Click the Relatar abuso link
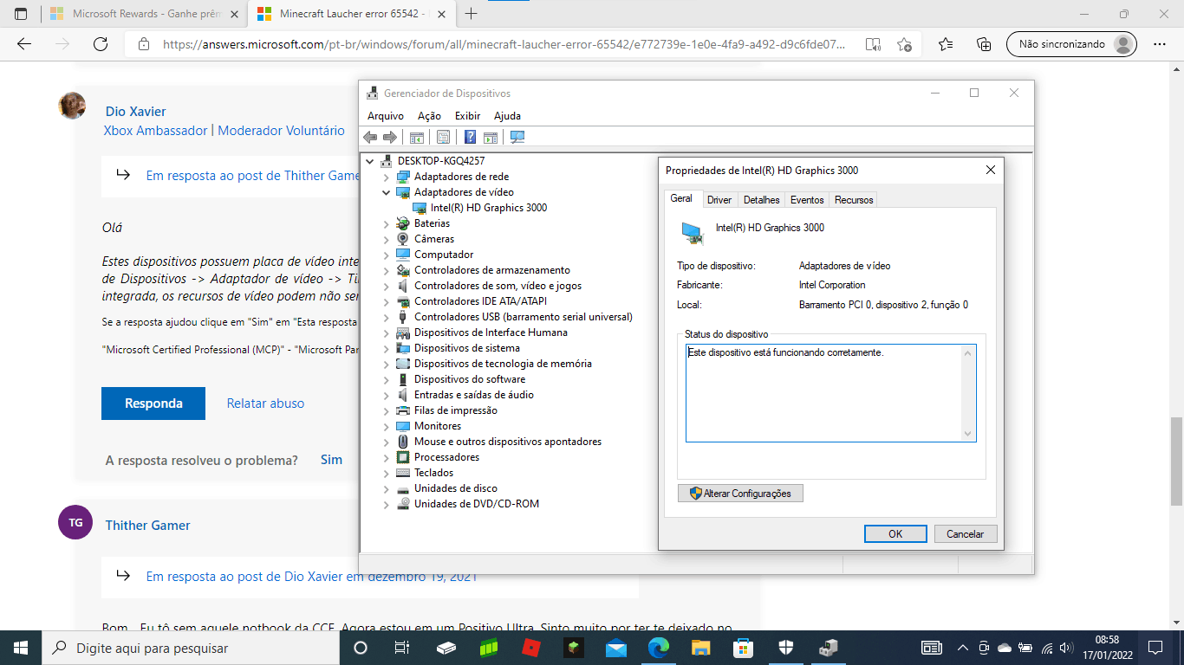The height and width of the screenshot is (665, 1184). (x=265, y=404)
